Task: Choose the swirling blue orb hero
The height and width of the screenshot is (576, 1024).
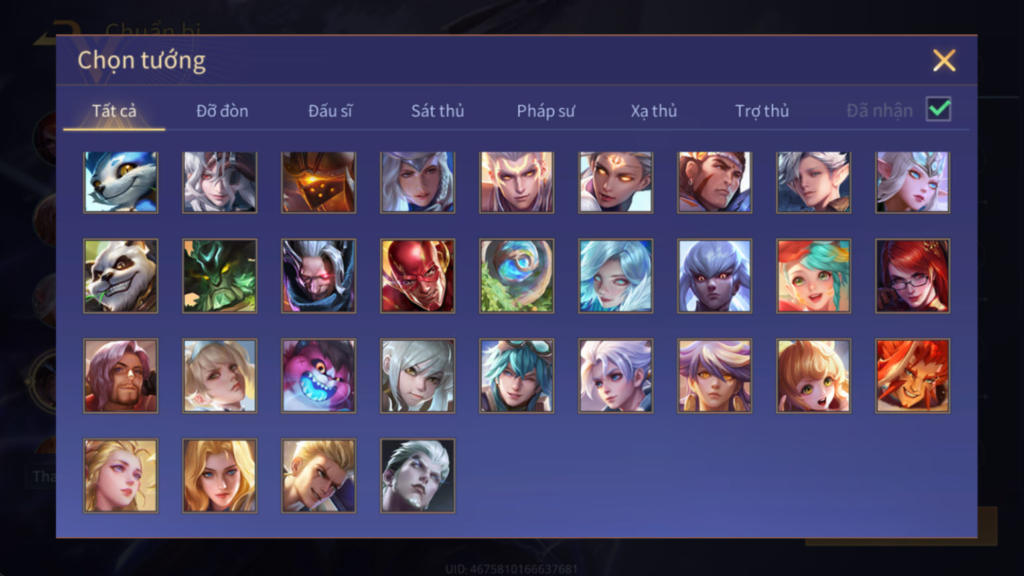Action: (x=516, y=275)
